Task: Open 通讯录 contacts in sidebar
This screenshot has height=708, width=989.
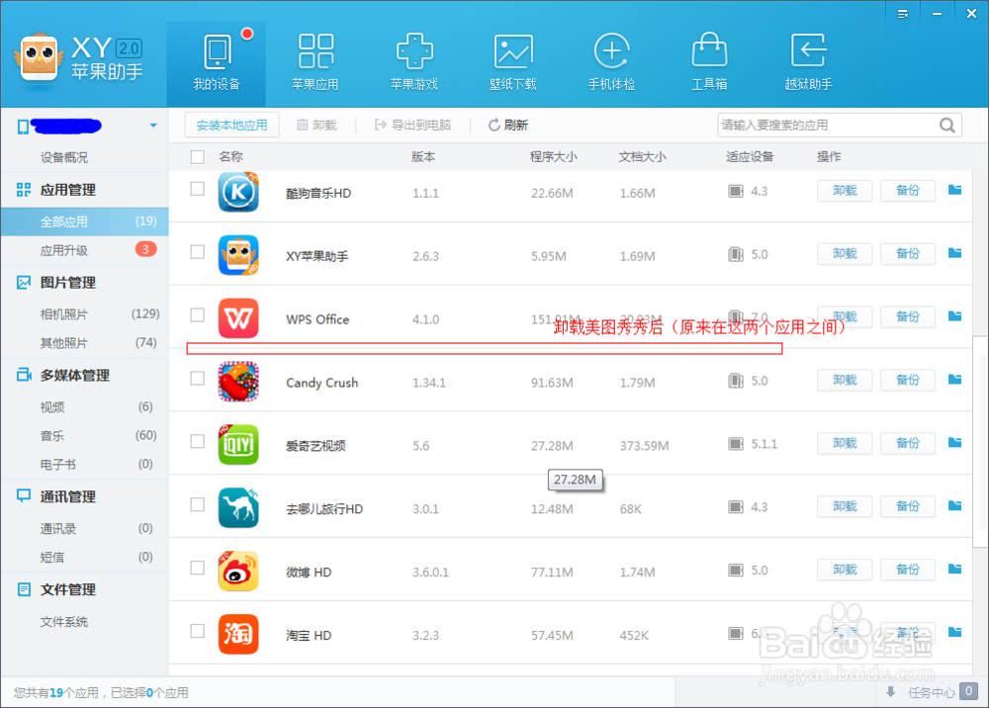Action: click(84, 528)
